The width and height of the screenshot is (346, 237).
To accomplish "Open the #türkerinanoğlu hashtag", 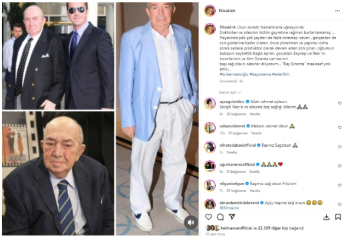I will tap(233, 74).
